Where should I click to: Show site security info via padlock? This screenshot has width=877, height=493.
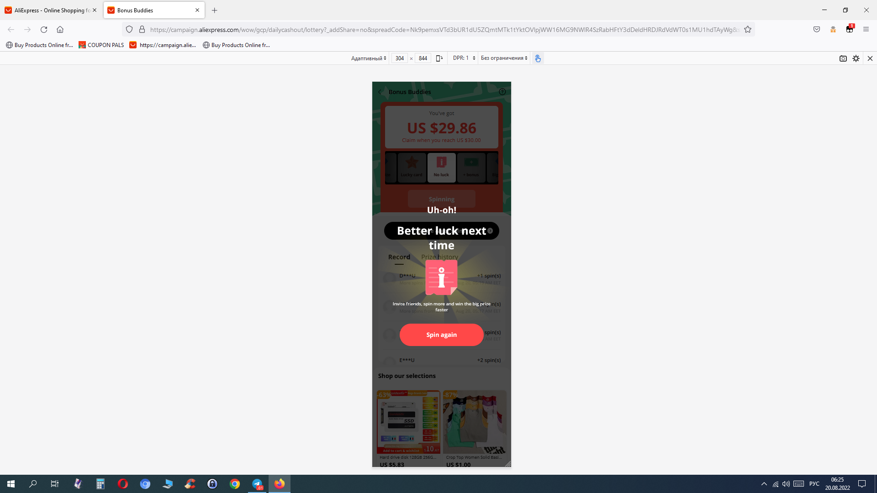[x=142, y=30]
